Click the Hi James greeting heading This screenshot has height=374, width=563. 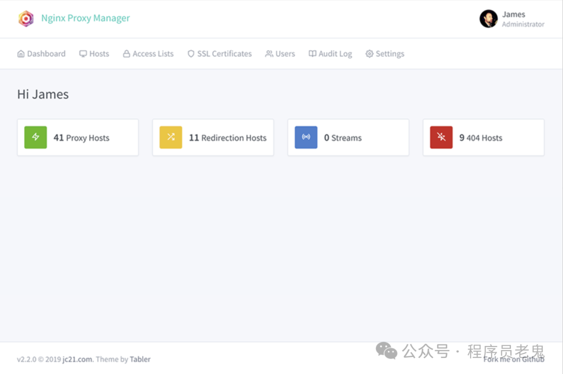[x=43, y=94]
